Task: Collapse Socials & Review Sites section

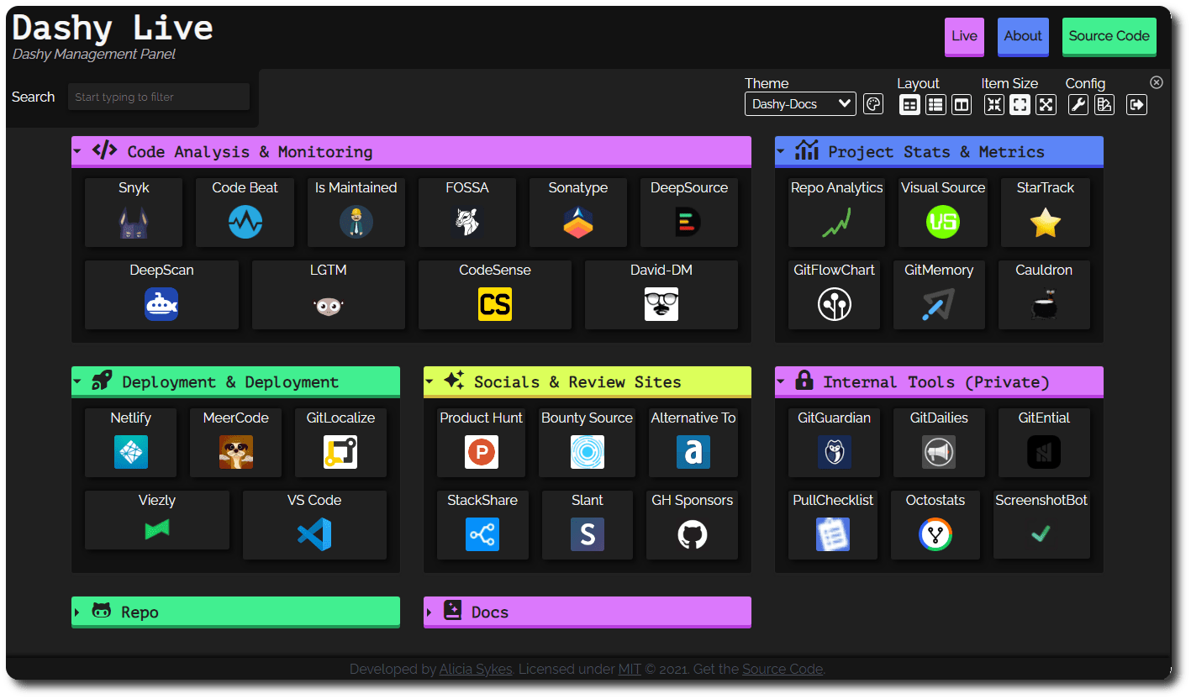Action: coord(587,382)
